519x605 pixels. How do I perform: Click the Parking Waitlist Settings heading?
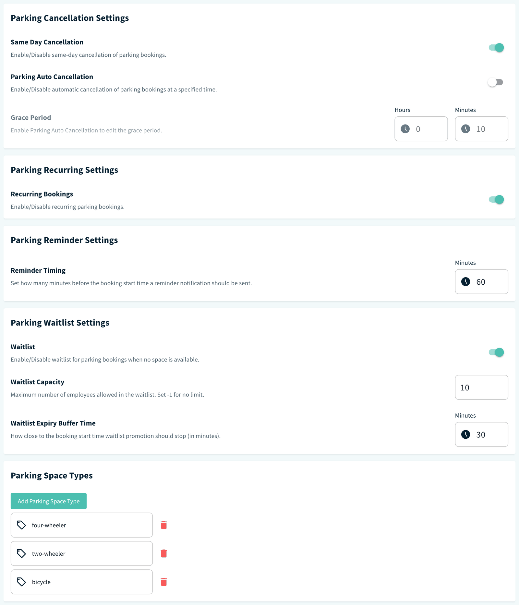pyautogui.click(x=60, y=323)
